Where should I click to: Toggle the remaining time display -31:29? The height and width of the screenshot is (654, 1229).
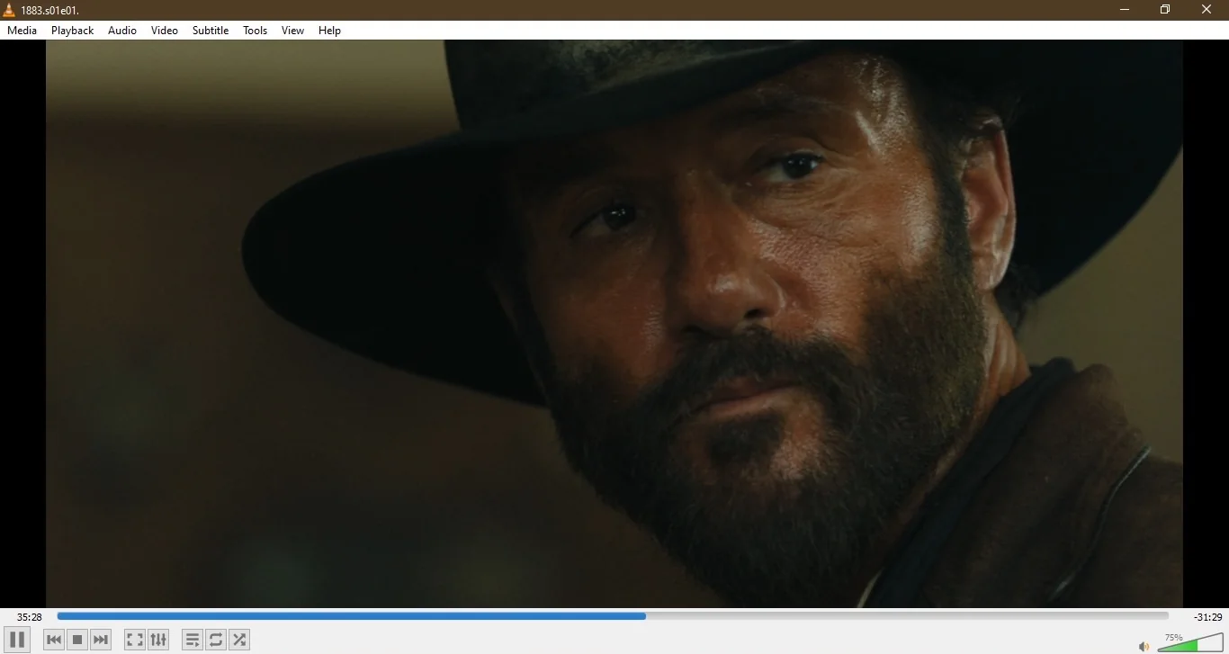(1207, 617)
